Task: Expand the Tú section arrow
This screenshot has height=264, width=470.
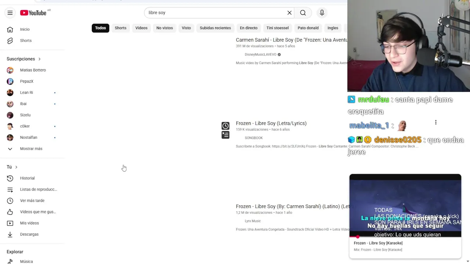Action: coord(16,167)
